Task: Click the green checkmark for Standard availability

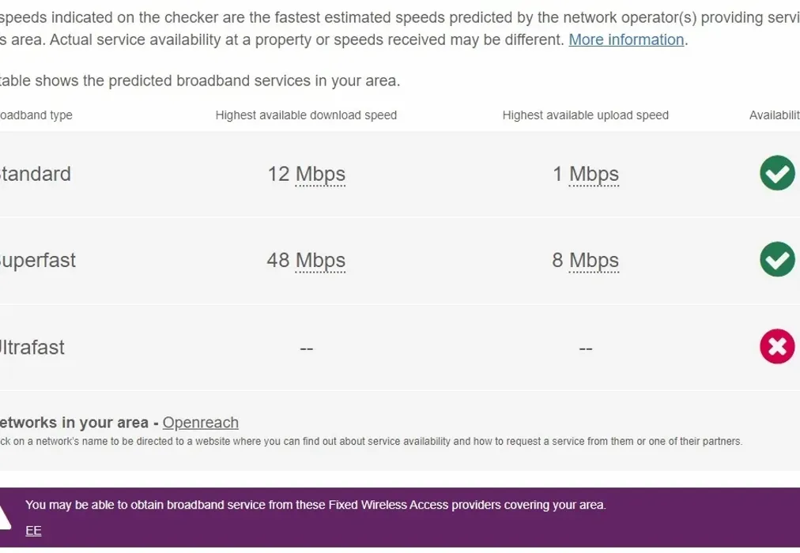Action: tap(777, 173)
